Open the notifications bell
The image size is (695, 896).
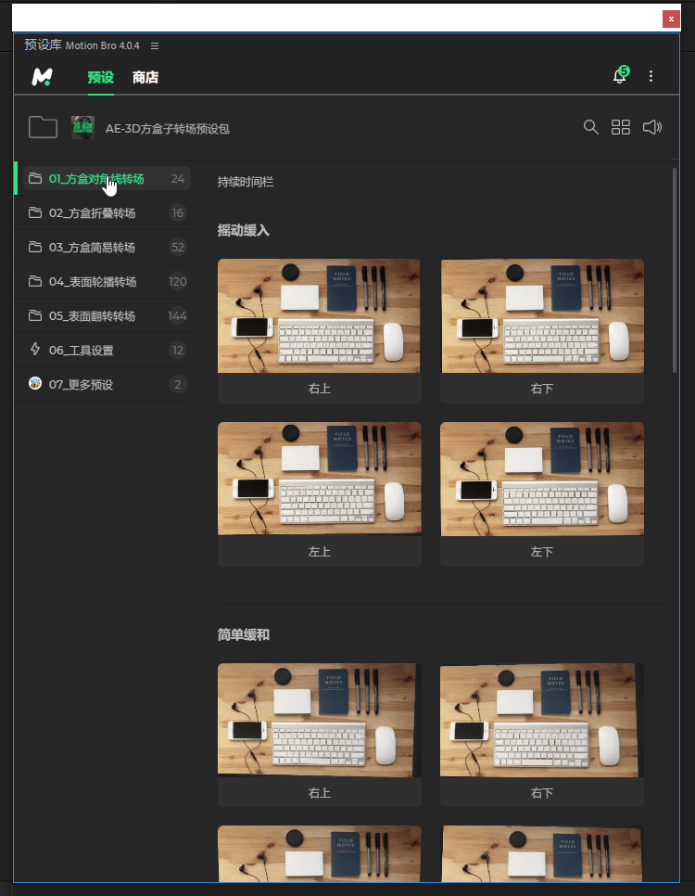(x=620, y=75)
